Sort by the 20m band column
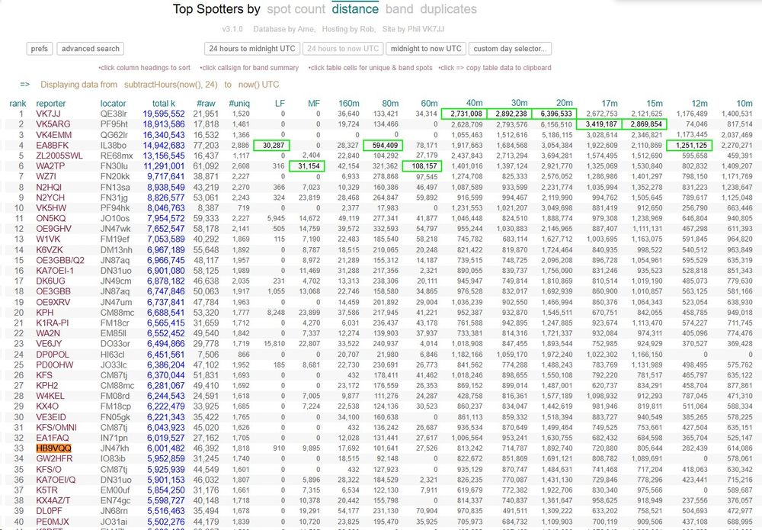 coord(564,103)
